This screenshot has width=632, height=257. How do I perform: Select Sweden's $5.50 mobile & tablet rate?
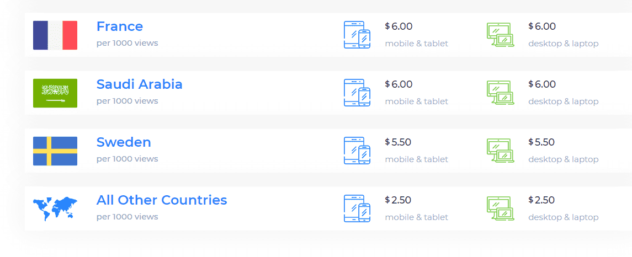pos(398,142)
